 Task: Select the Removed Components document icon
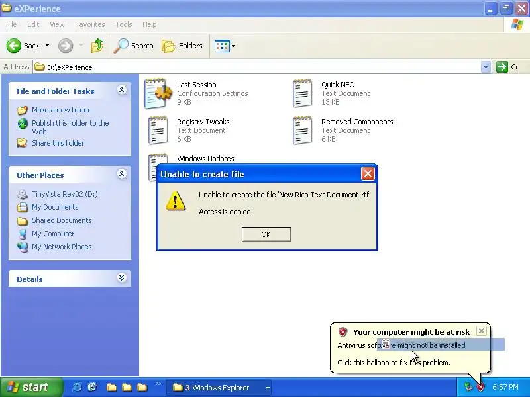click(x=303, y=130)
